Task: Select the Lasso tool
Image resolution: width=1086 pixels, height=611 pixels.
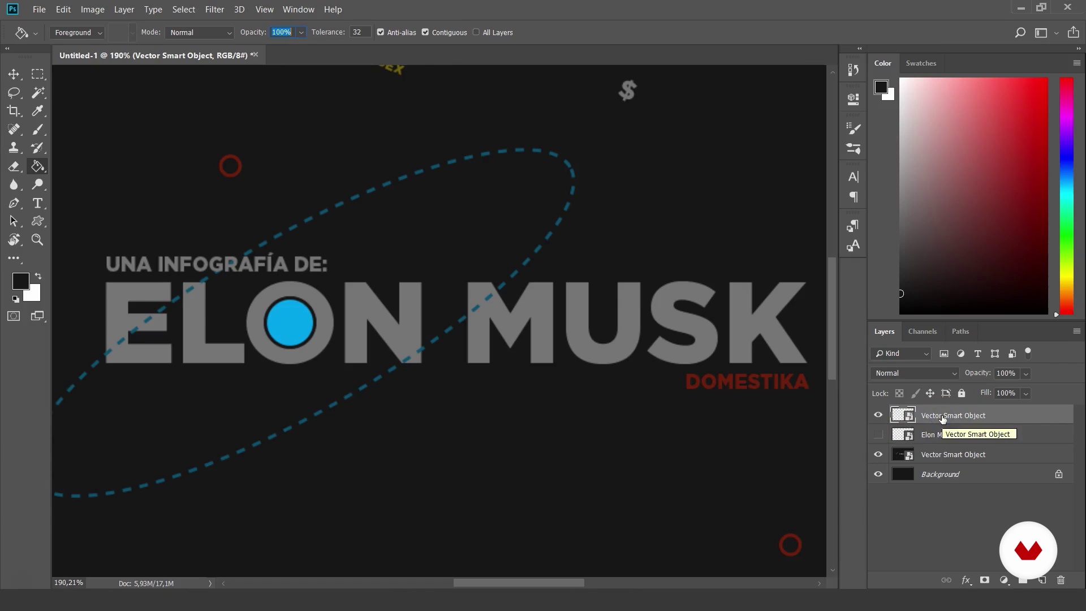Action: 14,93
